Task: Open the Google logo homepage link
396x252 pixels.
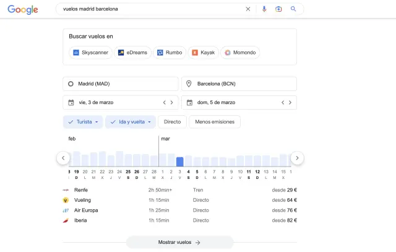Action: [23, 9]
